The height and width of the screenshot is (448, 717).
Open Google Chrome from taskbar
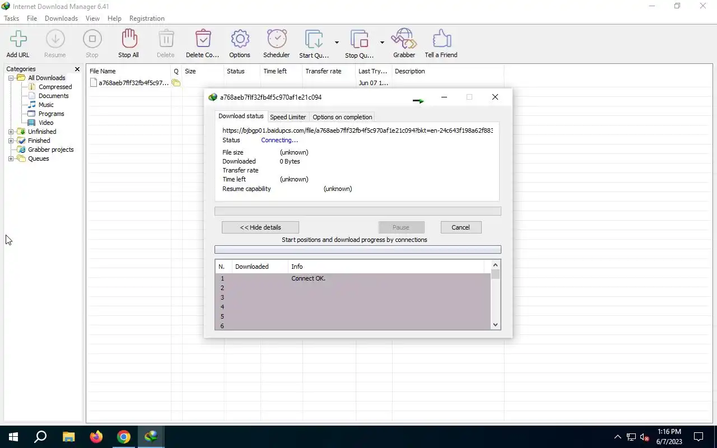[124, 437]
